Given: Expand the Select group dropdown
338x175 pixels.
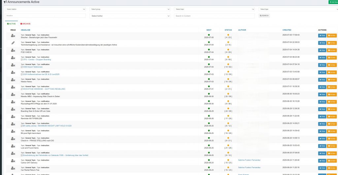Looking at the screenshot, I should 130,9.
